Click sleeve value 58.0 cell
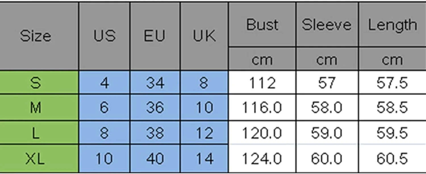Image resolution: width=426 pixels, height=174 pixels. [x=327, y=108]
